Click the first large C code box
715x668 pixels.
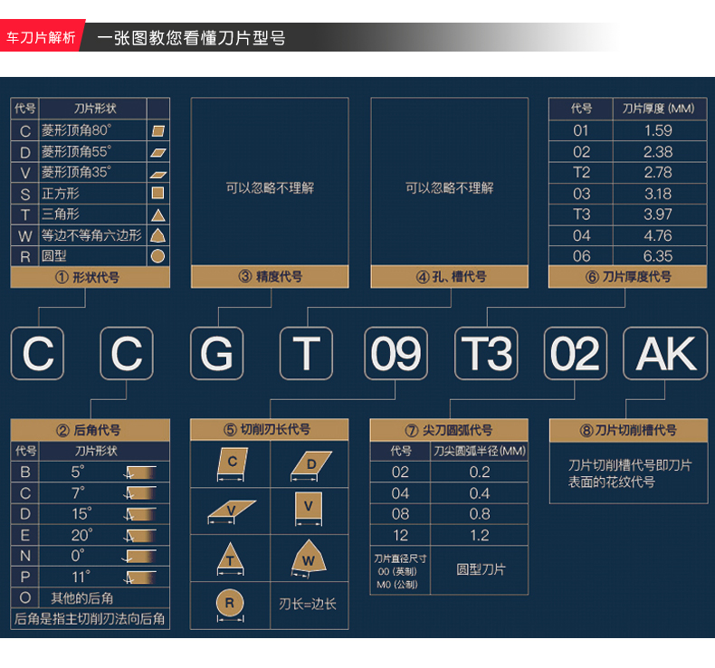(37, 353)
